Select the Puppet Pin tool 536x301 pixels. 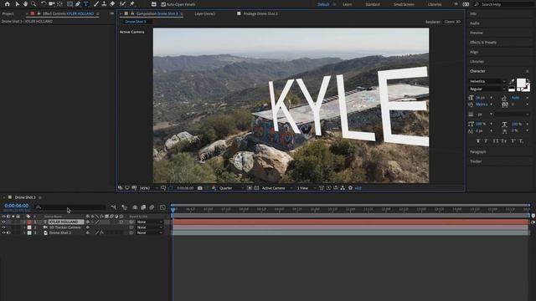[x=132, y=4]
